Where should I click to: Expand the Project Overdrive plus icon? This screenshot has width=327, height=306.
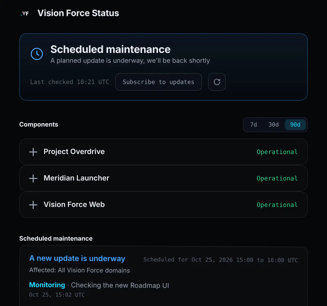tap(33, 152)
